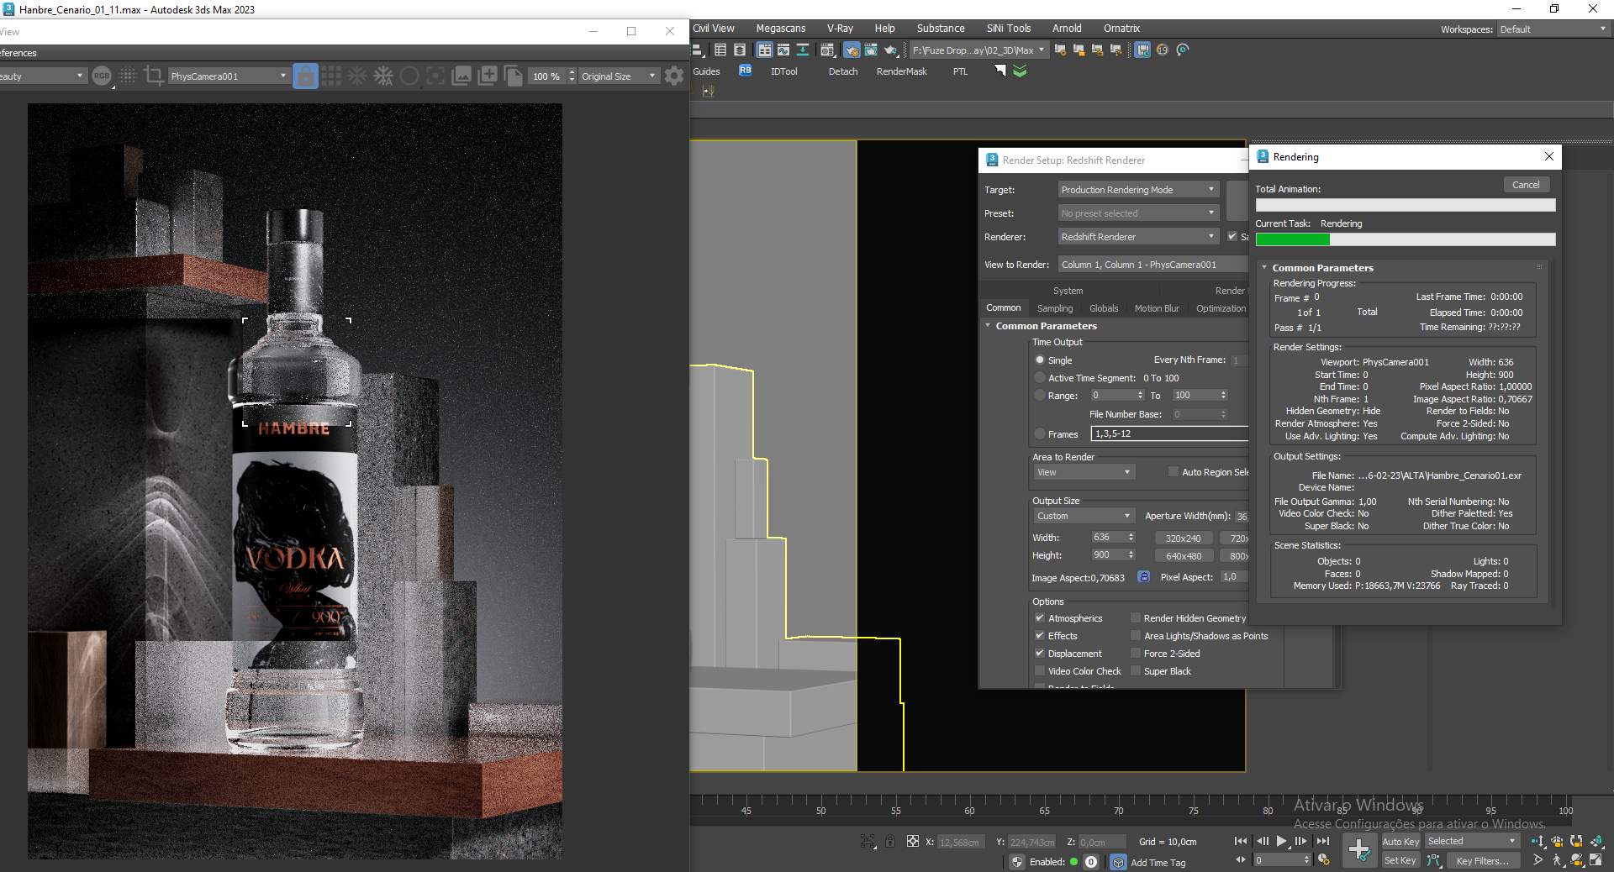The width and height of the screenshot is (1614, 872).
Task: Open the Rendered Frame Window icon
Action: pos(871,50)
